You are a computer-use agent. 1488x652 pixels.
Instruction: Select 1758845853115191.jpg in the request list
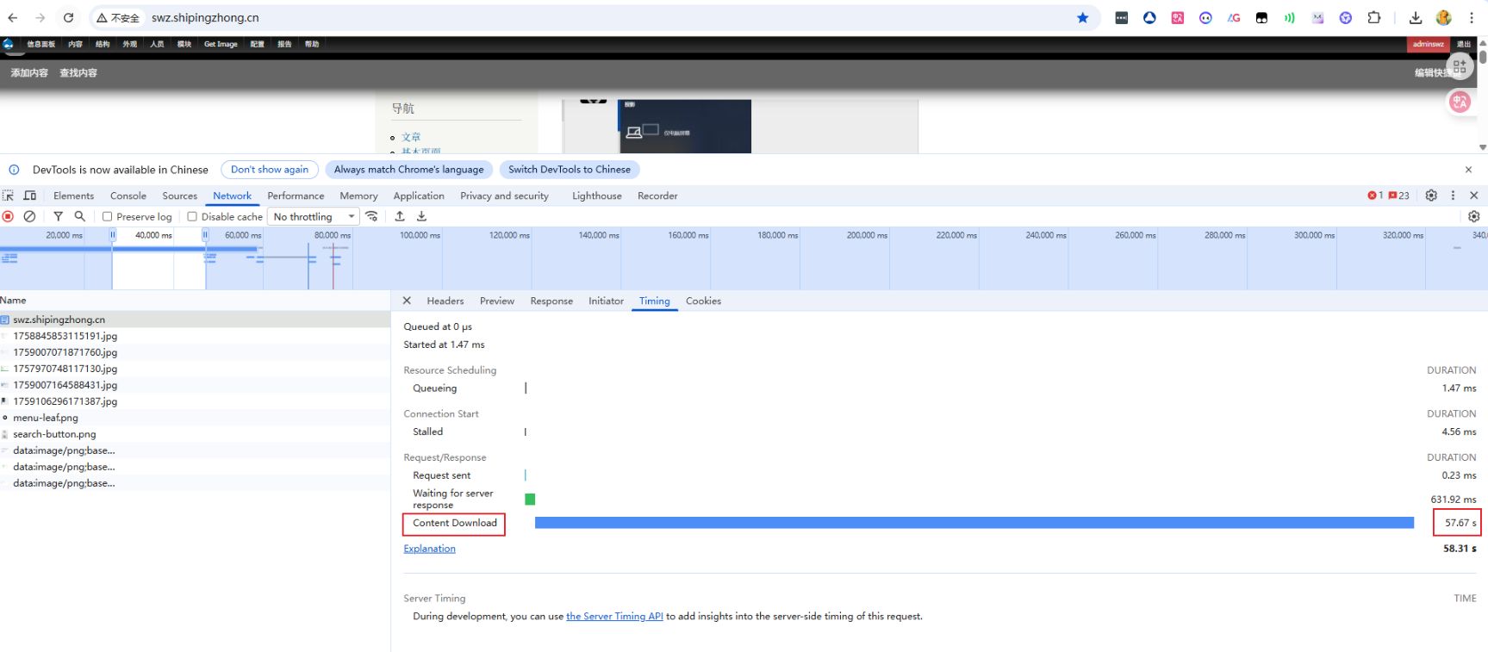(65, 336)
